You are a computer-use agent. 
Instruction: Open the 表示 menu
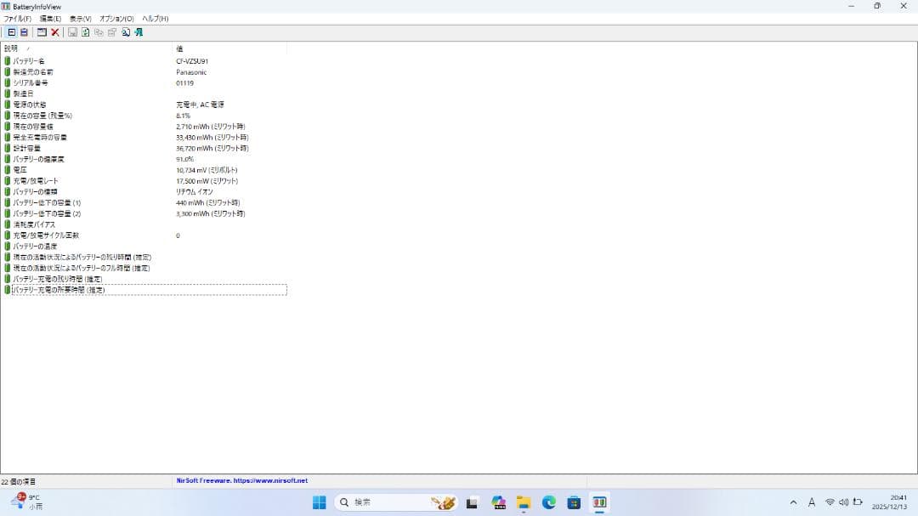80,18
